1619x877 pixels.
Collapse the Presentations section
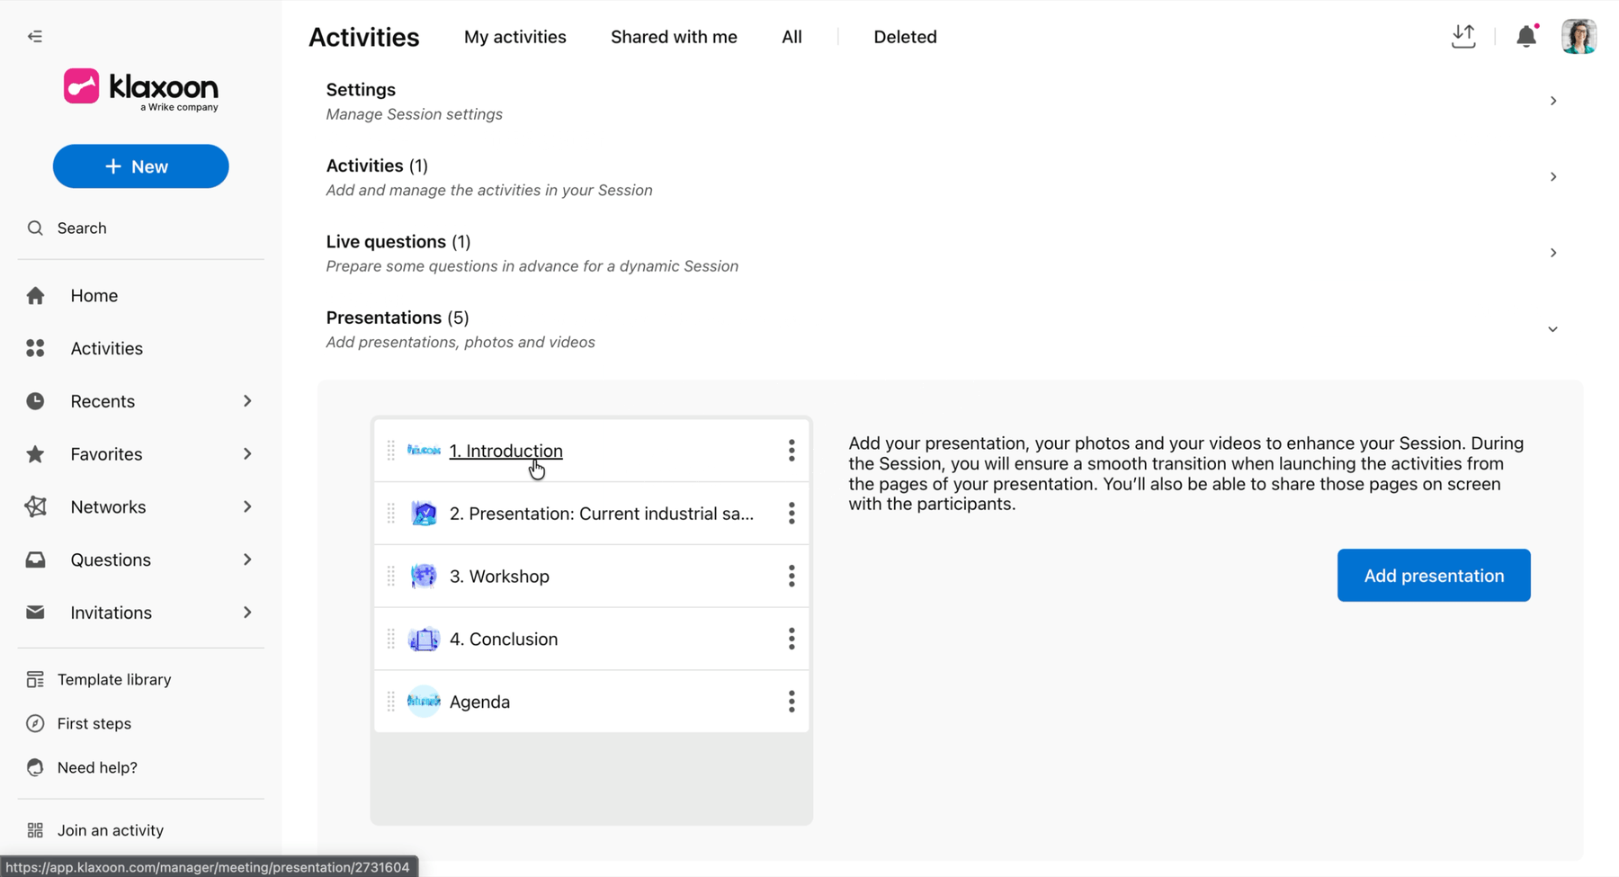[x=1553, y=329]
